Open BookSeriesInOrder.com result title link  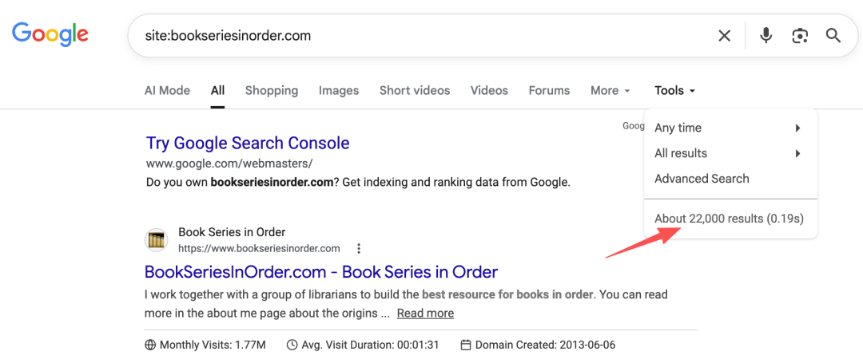coord(321,272)
